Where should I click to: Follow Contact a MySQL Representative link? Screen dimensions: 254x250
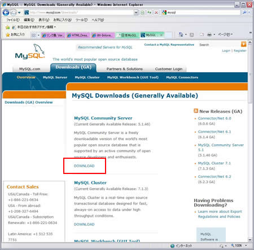click(169, 44)
